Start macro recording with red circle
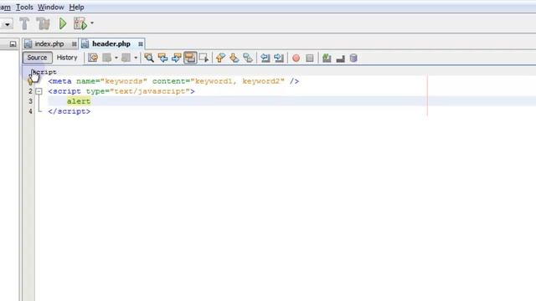 [x=296, y=58]
